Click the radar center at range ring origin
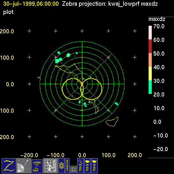This screenshot has height=174, width=174. coord(82,84)
